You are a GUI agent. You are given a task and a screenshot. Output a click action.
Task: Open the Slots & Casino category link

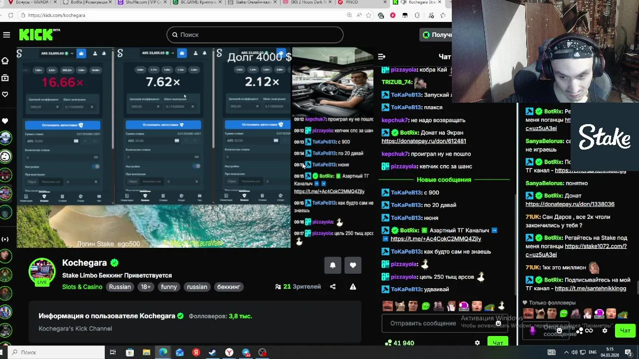click(82, 287)
